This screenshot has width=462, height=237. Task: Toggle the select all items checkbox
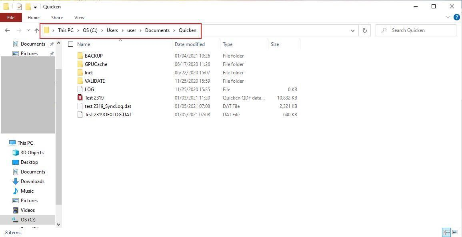pyautogui.click(x=70, y=44)
